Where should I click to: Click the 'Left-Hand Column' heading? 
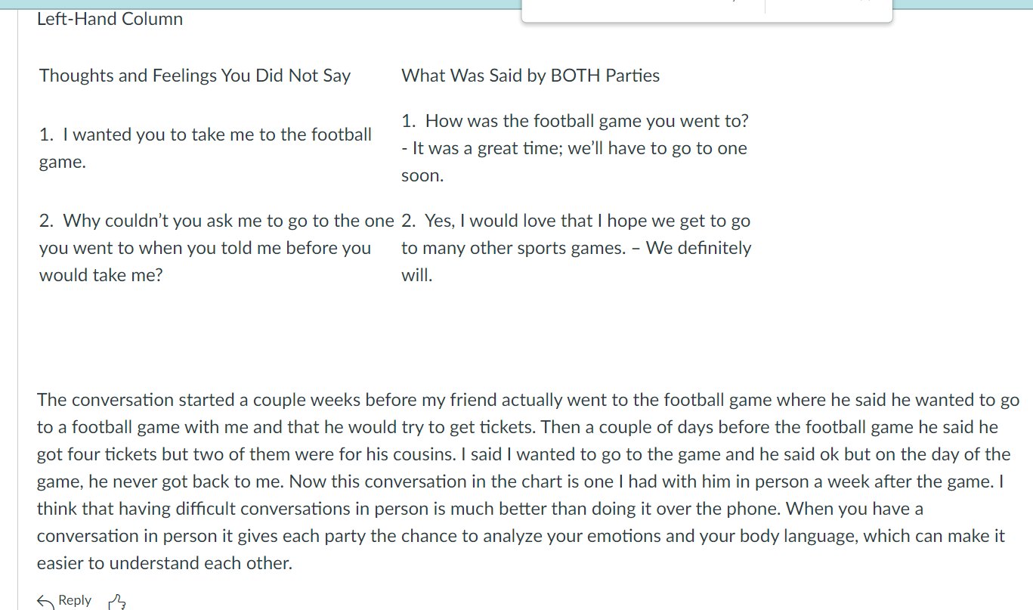(x=110, y=19)
